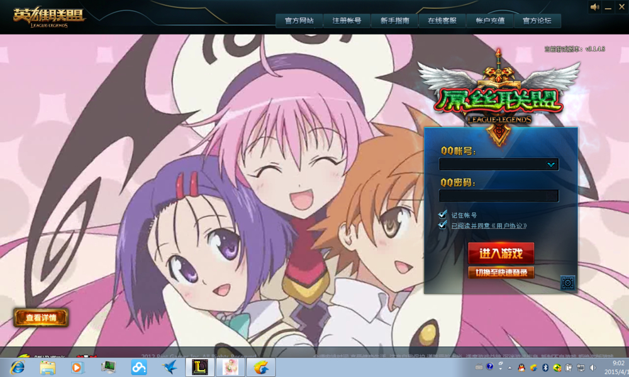This screenshot has width=629, height=377.
Task: Open the blue cloud app taskbar icon
Action: (x=139, y=368)
